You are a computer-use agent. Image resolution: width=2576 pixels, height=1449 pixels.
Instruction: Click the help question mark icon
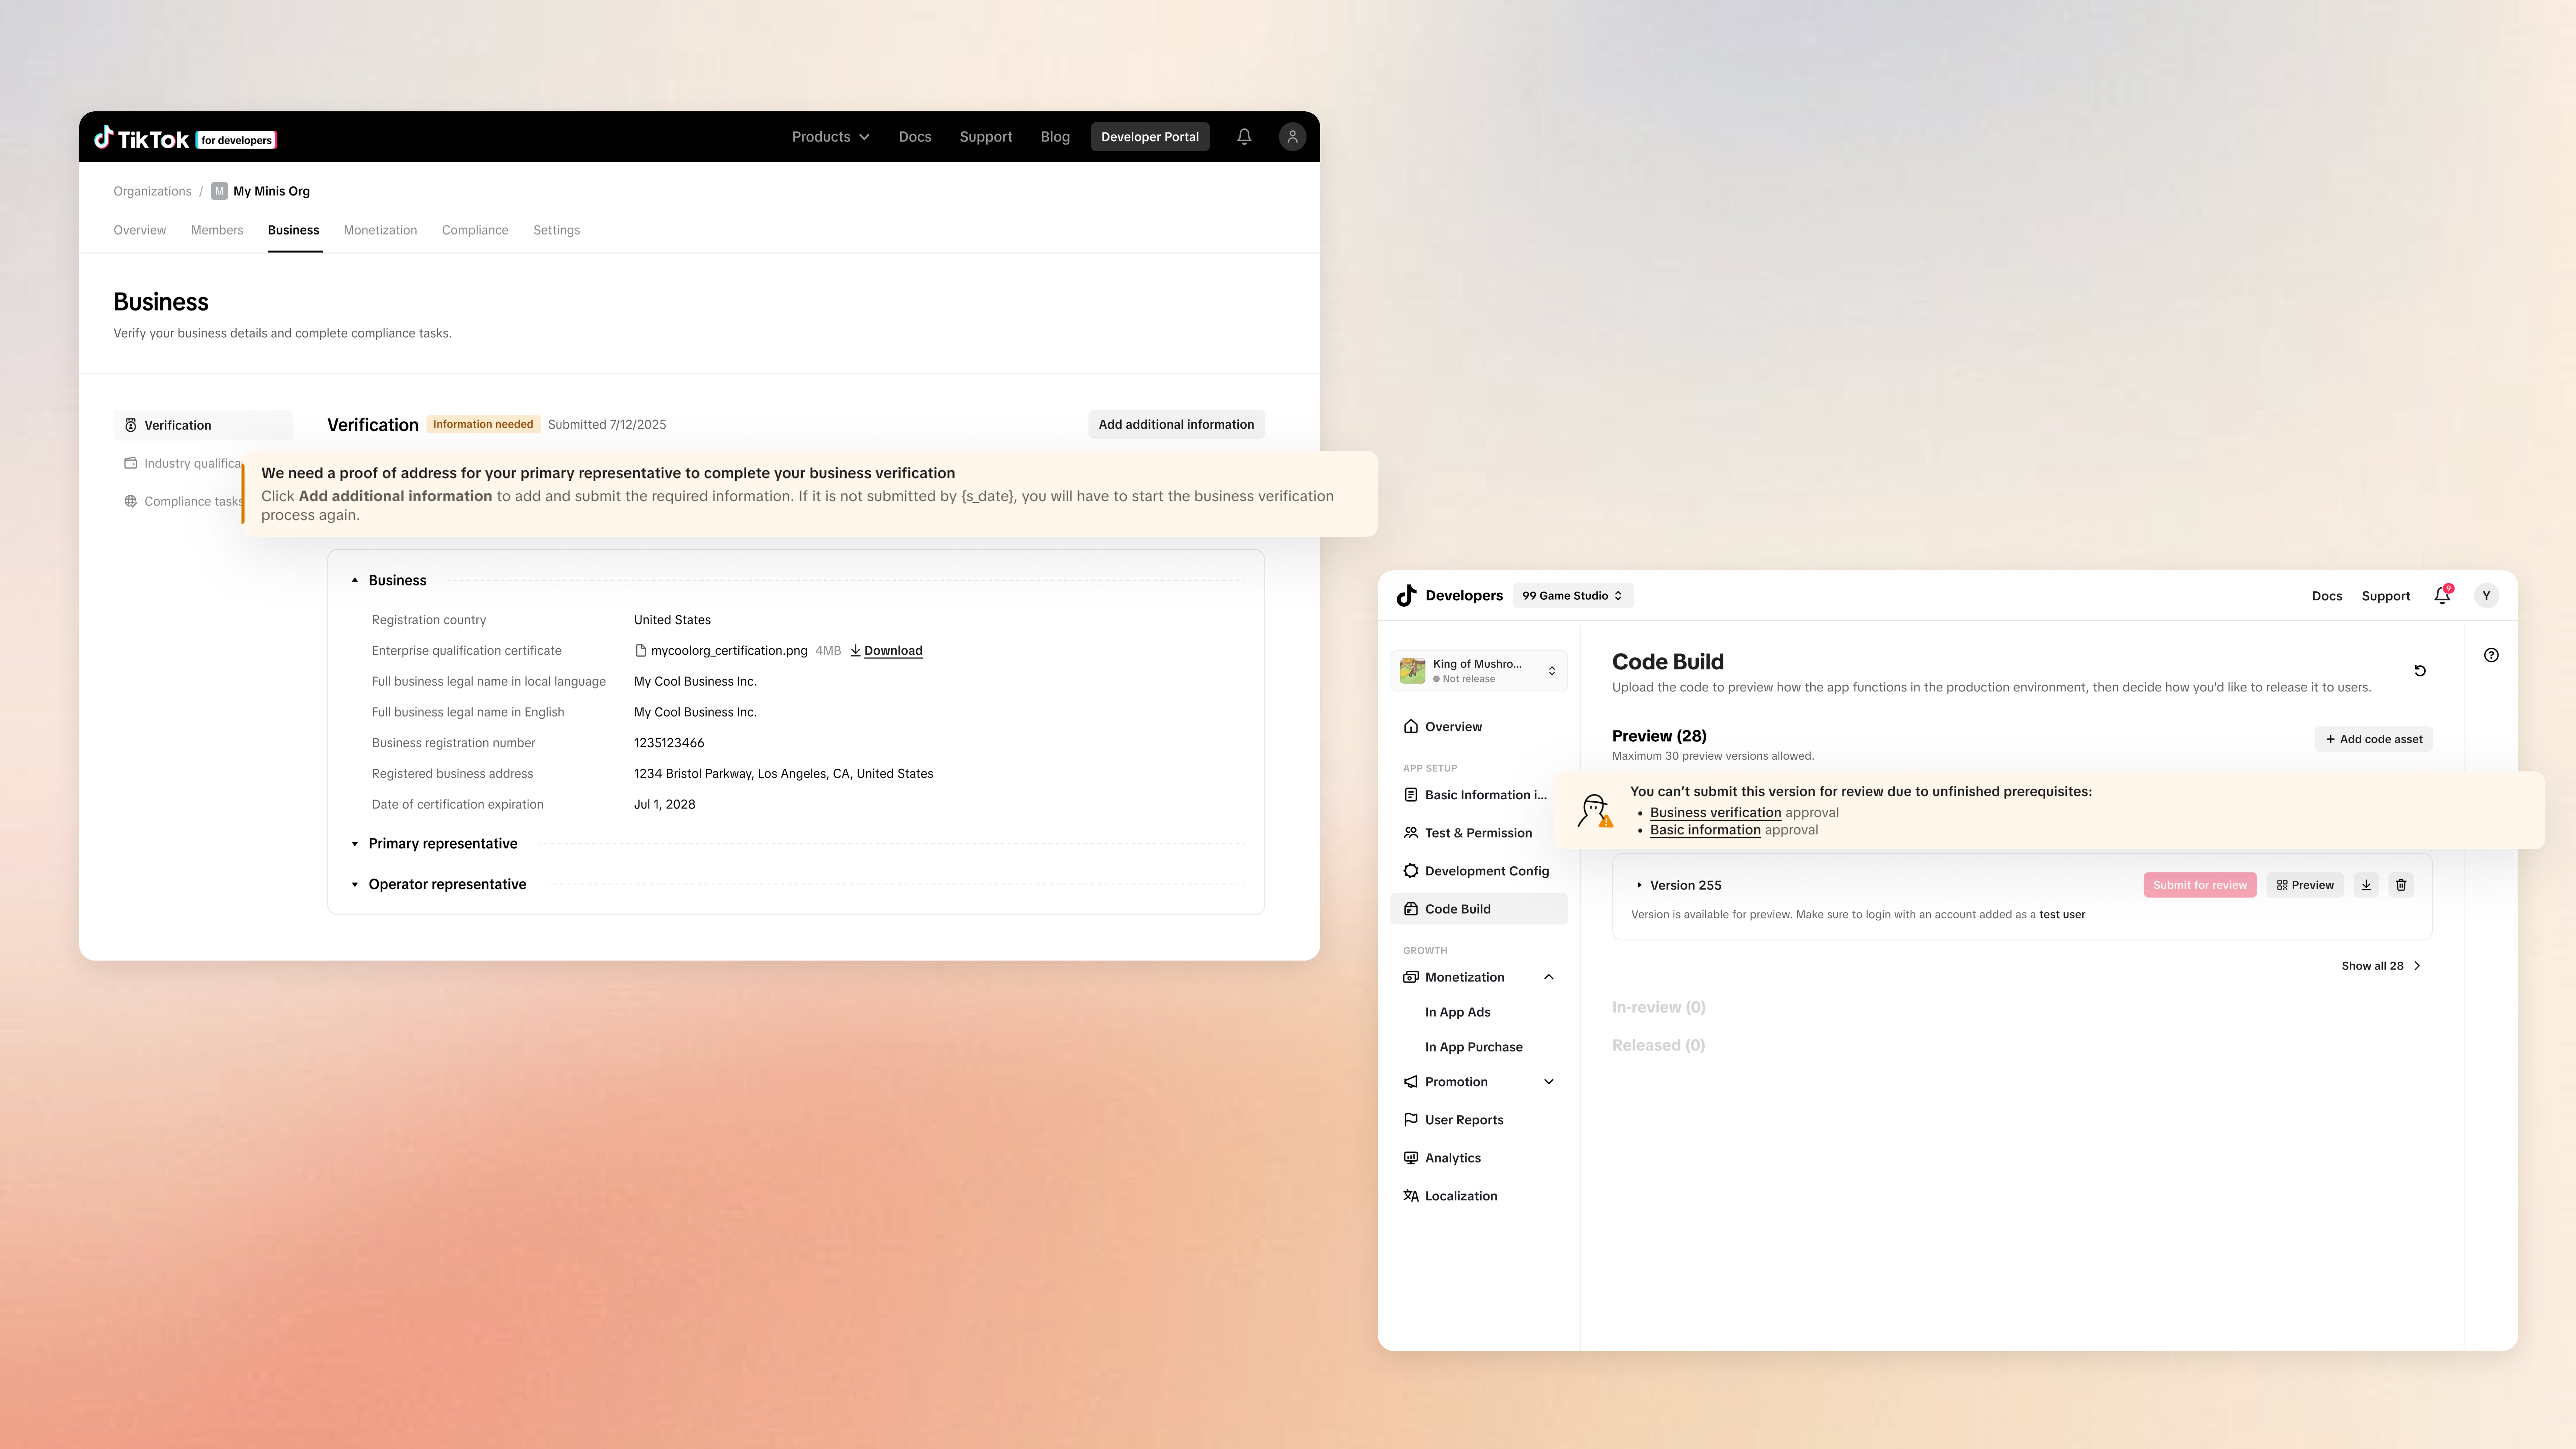click(2491, 655)
